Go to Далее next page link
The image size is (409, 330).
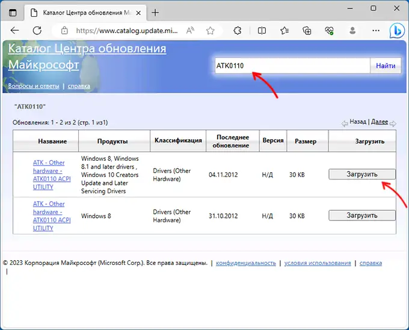[x=380, y=122]
